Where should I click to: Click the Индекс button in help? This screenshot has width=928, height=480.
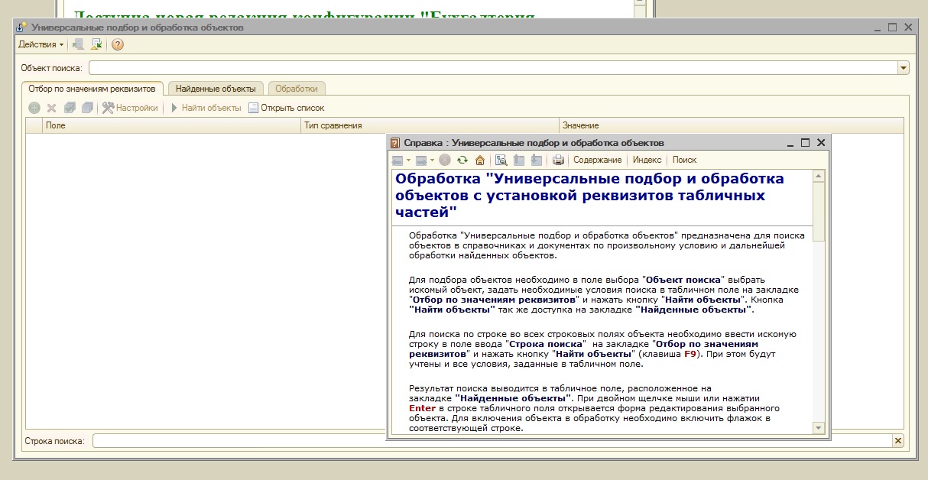pyautogui.click(x=647, y=161)
